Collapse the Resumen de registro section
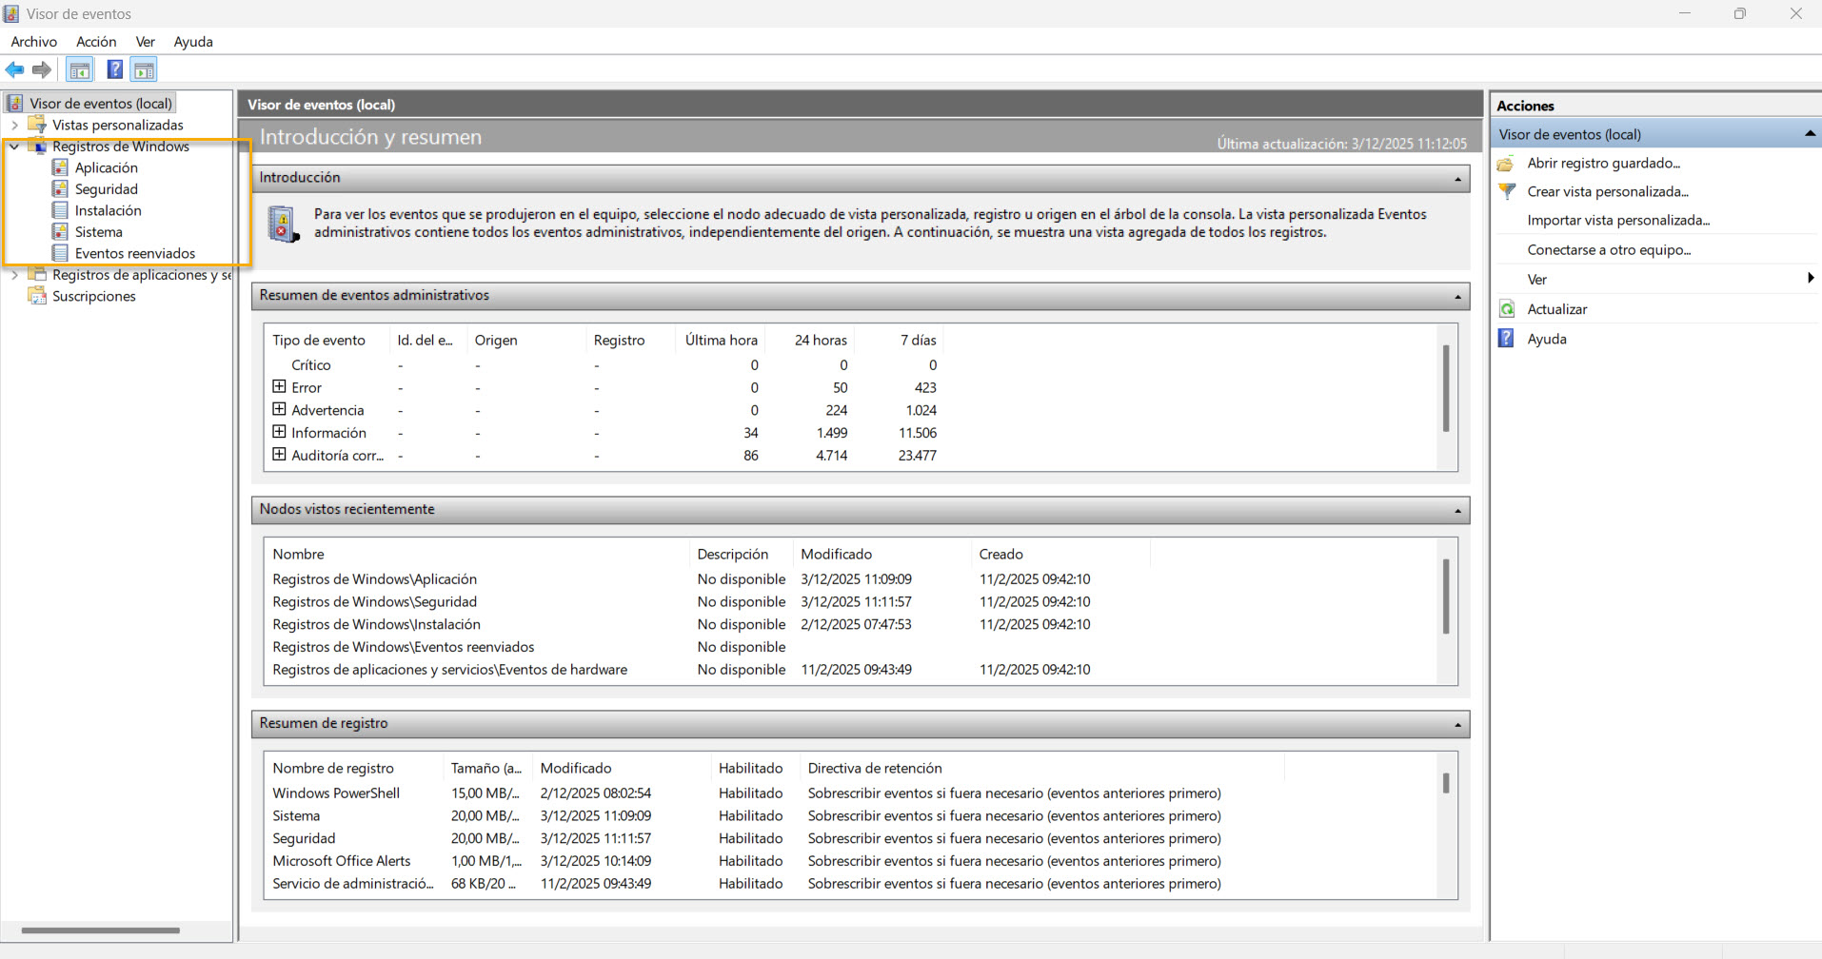Viewport: 1822px width, 959px height. coord(1457,725)
